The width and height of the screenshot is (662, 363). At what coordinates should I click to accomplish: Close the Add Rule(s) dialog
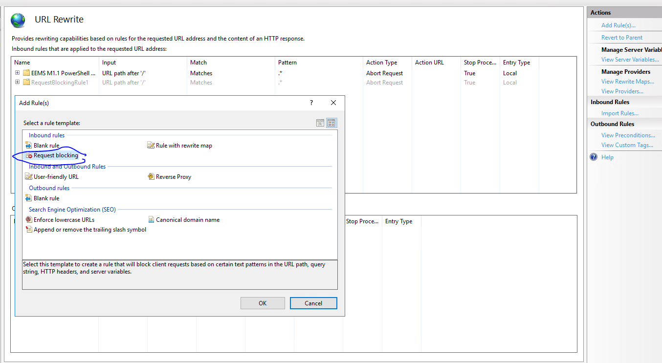coord(333,103)
